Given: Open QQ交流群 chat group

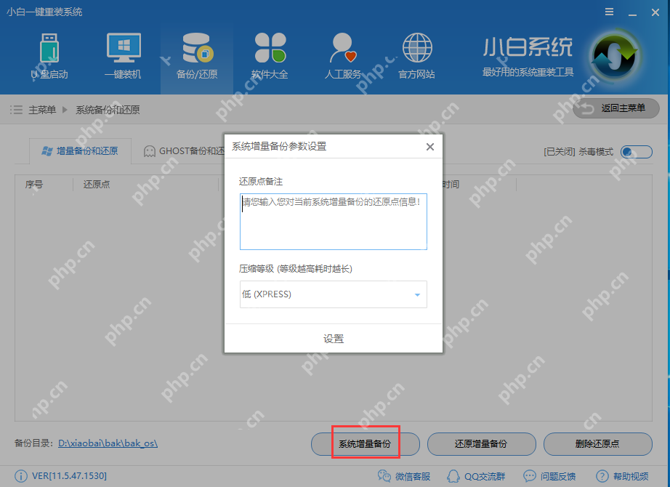Looking at the screenshot, I should click(x=476, y=476).
